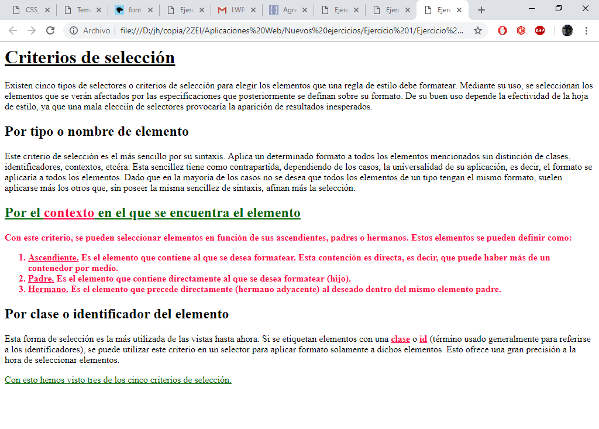Click the Archivo label in address bar
The width and height of the screenshot is (599, 429).
point(97,30)
